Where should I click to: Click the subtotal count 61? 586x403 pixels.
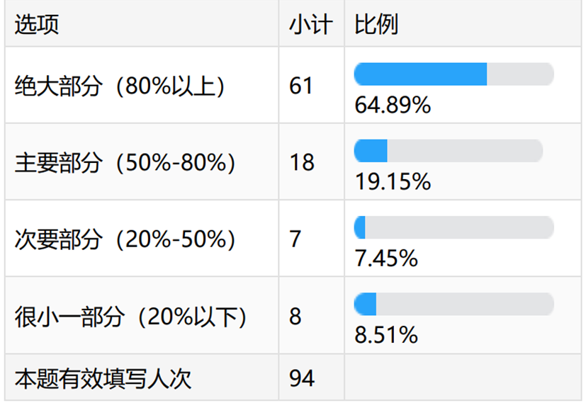[301, 86]
